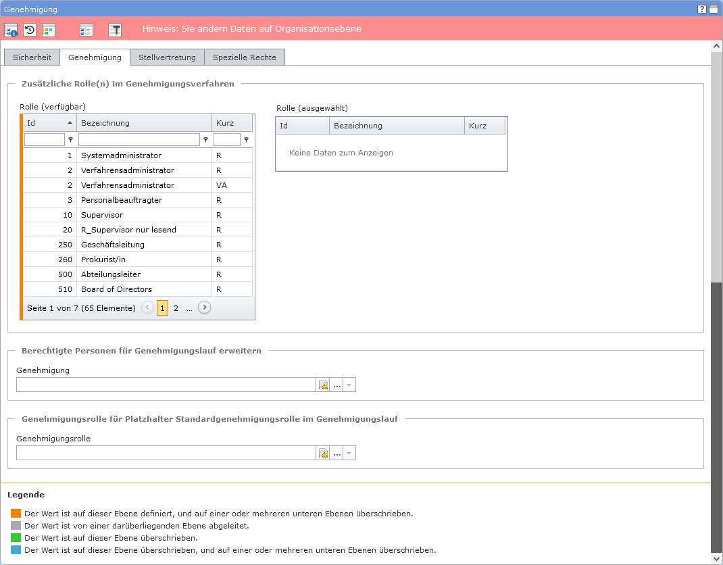723x565 pixels.
Task: Click the info icon in the toolbar
Action: click(11, 30)
